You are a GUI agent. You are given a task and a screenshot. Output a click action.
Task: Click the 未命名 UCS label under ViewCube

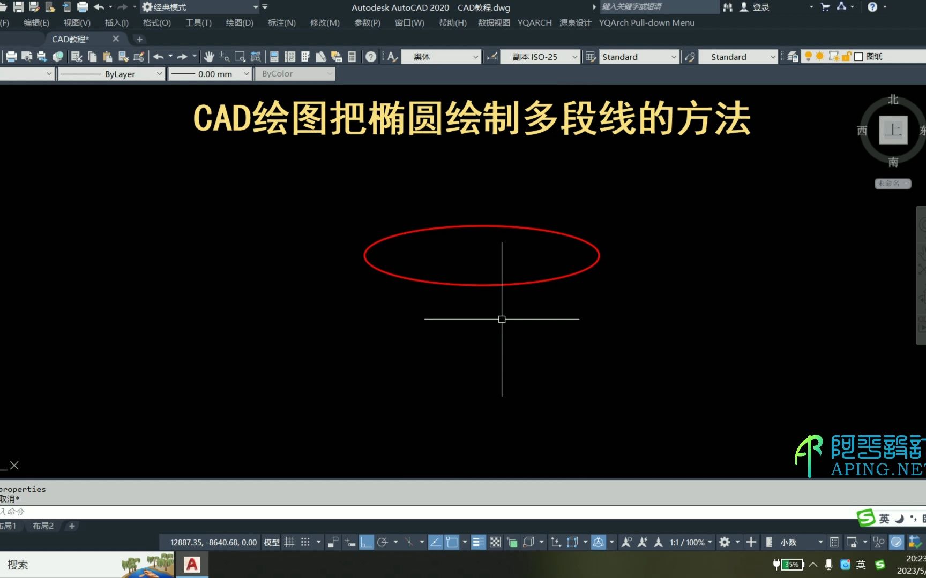(x=892, y=183)
